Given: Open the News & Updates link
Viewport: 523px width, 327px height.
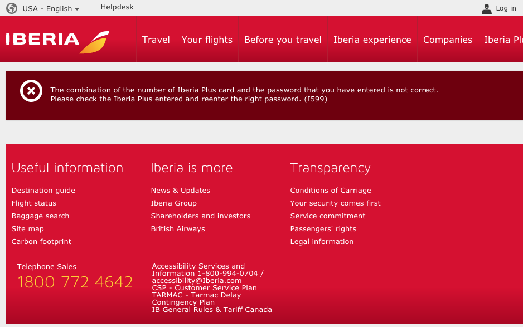Looking at the screenshot, I should click(181, 191).
